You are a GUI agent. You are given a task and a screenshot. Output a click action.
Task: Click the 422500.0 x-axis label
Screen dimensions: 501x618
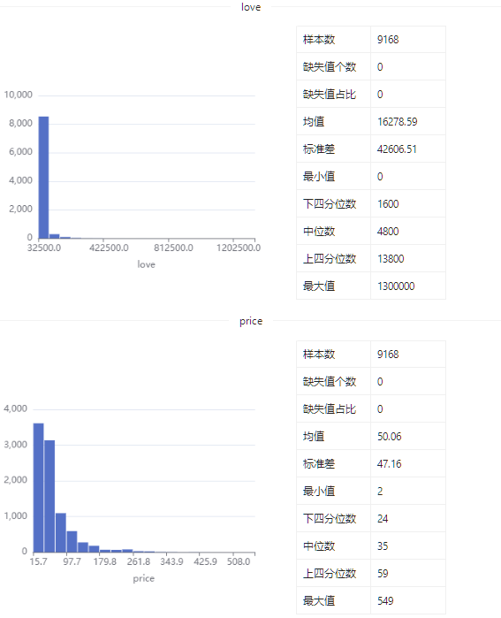coord(109,248)
